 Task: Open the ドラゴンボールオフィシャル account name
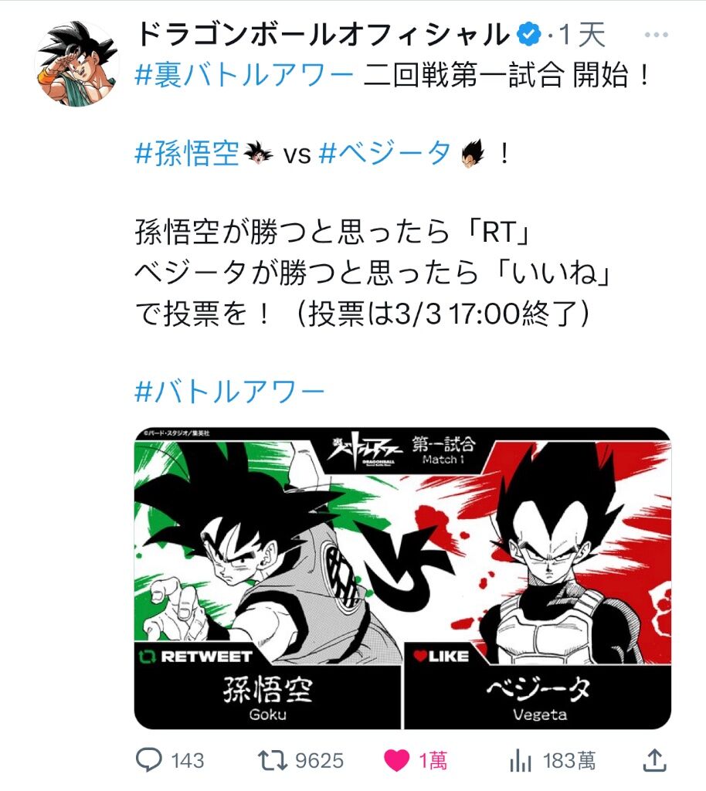point(324,35)
